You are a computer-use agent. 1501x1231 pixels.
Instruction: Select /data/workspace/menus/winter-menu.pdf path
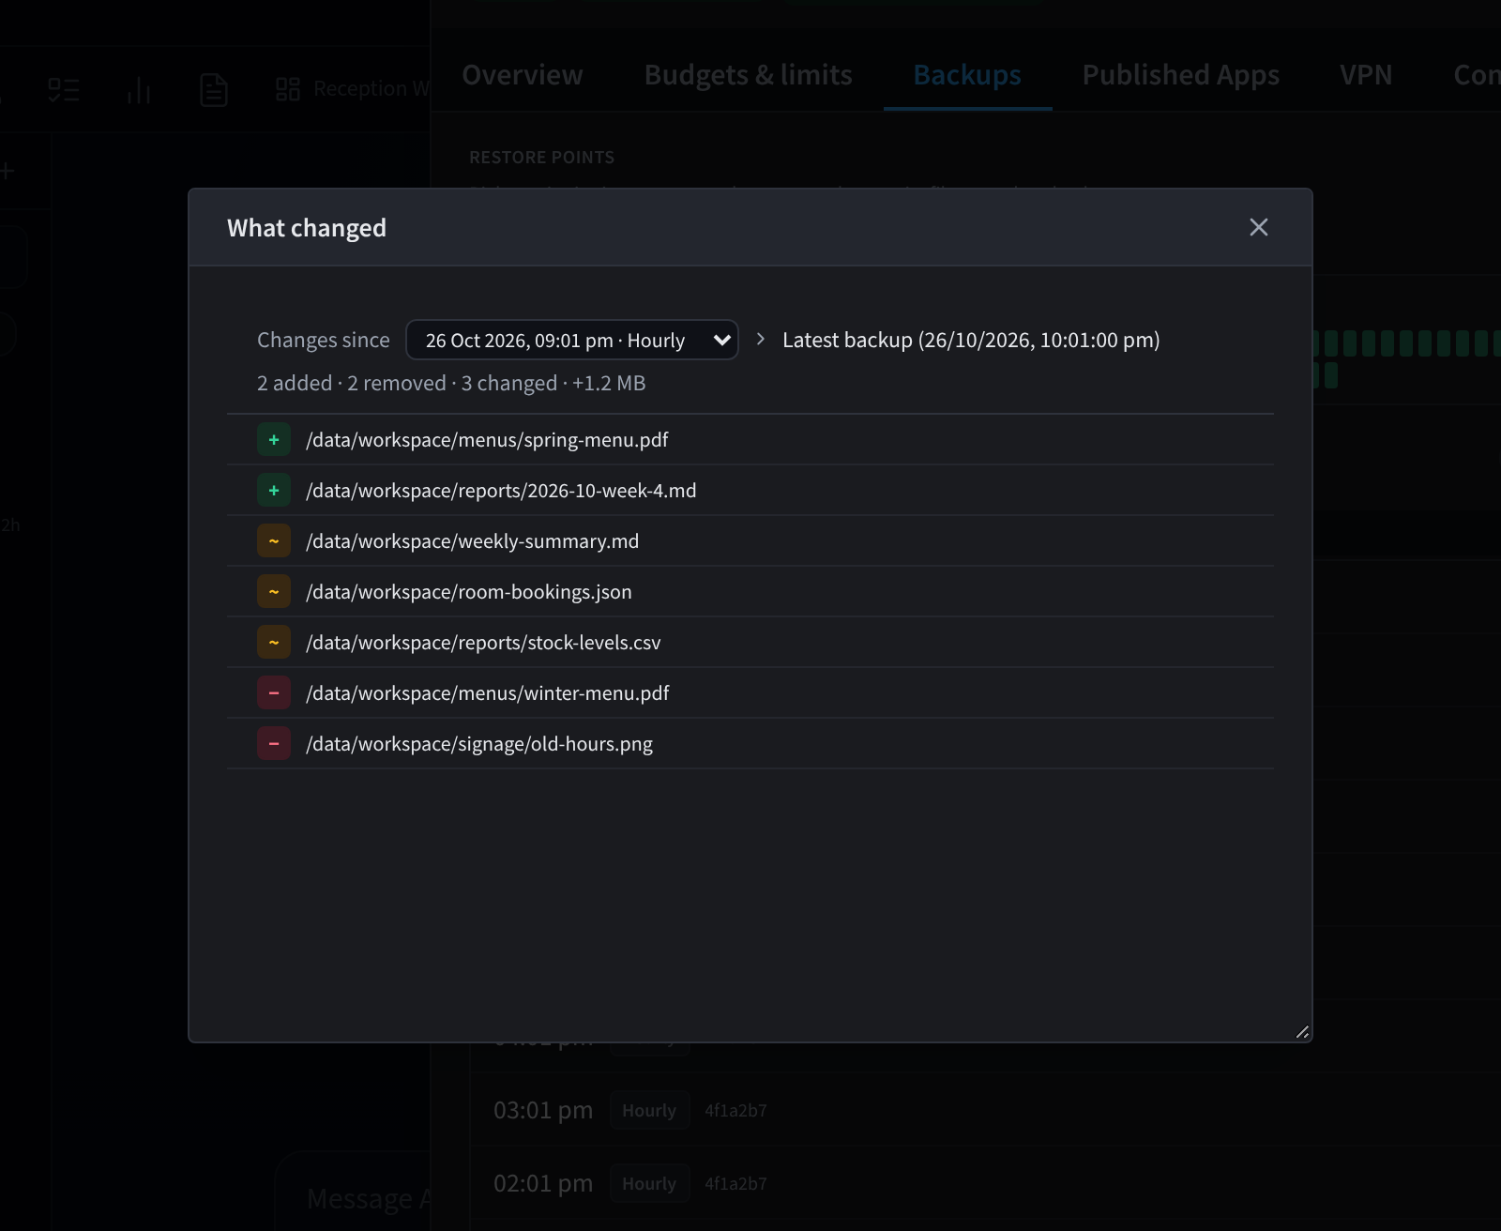click(488, 693)
